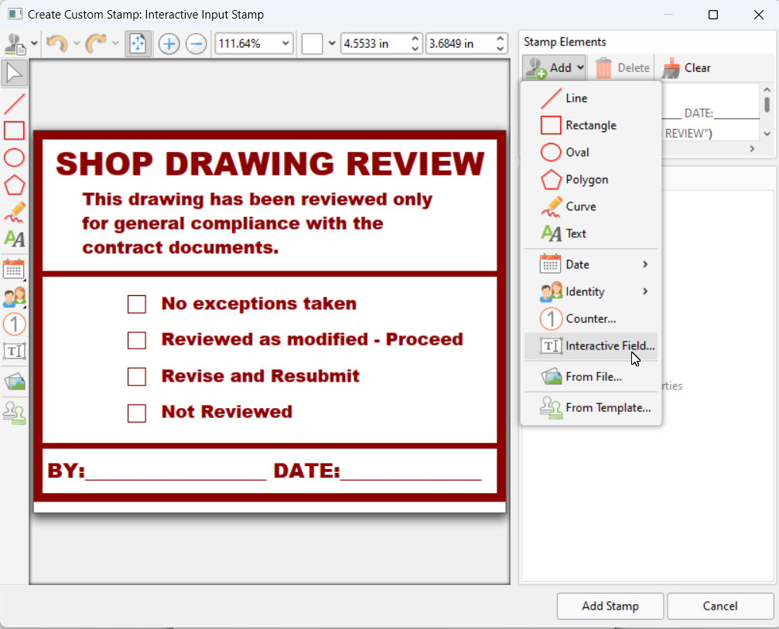This screenshot has width=779, height=629.
Task: Click the undo arrow icon
Action: point(56,44)
